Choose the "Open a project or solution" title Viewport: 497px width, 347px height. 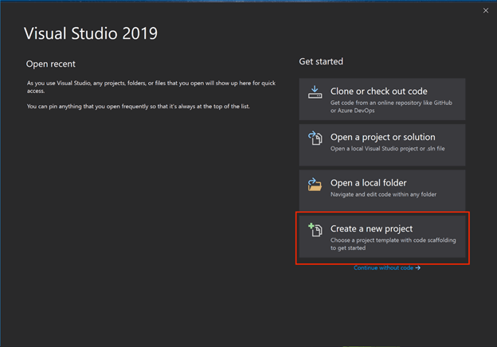[381, 137]
